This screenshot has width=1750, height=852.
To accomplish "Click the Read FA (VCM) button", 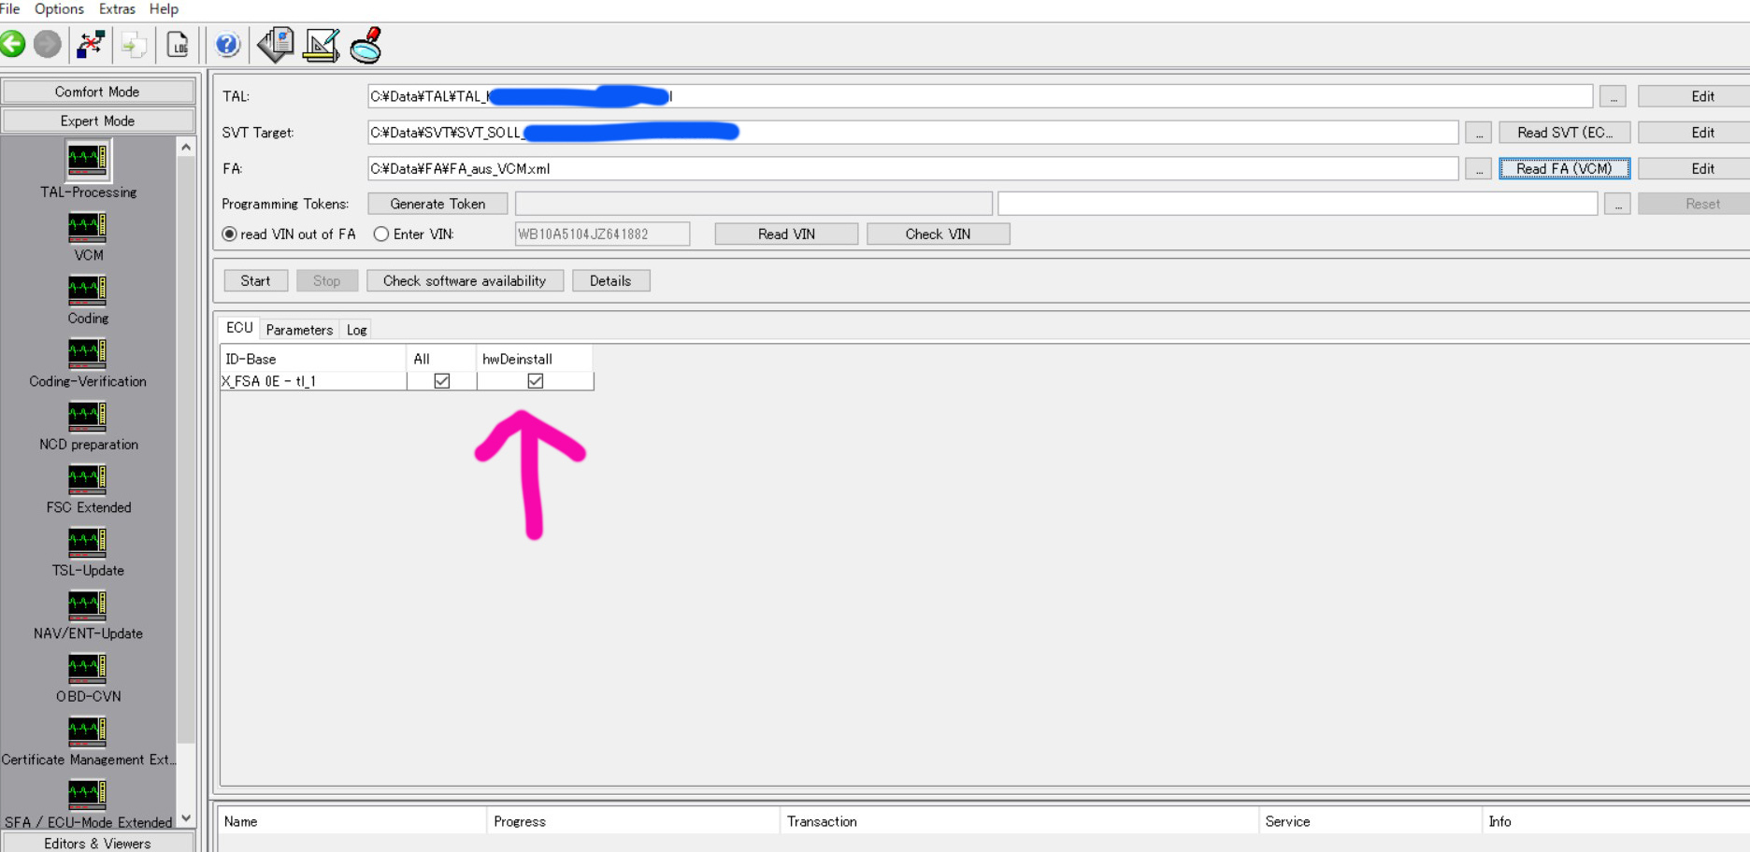I will coord(1564,168).
